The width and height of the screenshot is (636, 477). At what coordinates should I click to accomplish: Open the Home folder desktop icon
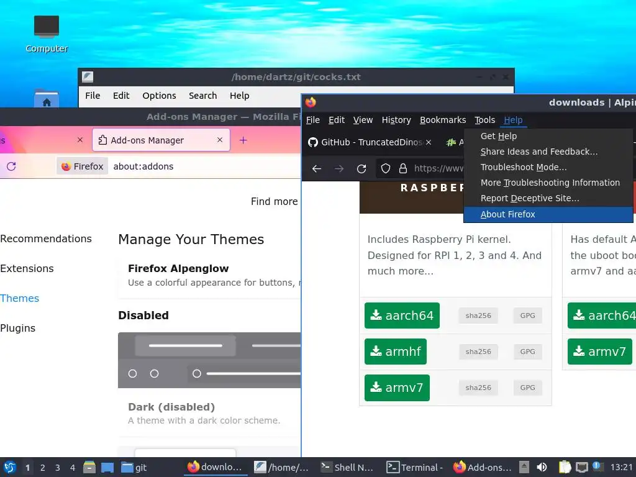[x=46, y=99]
